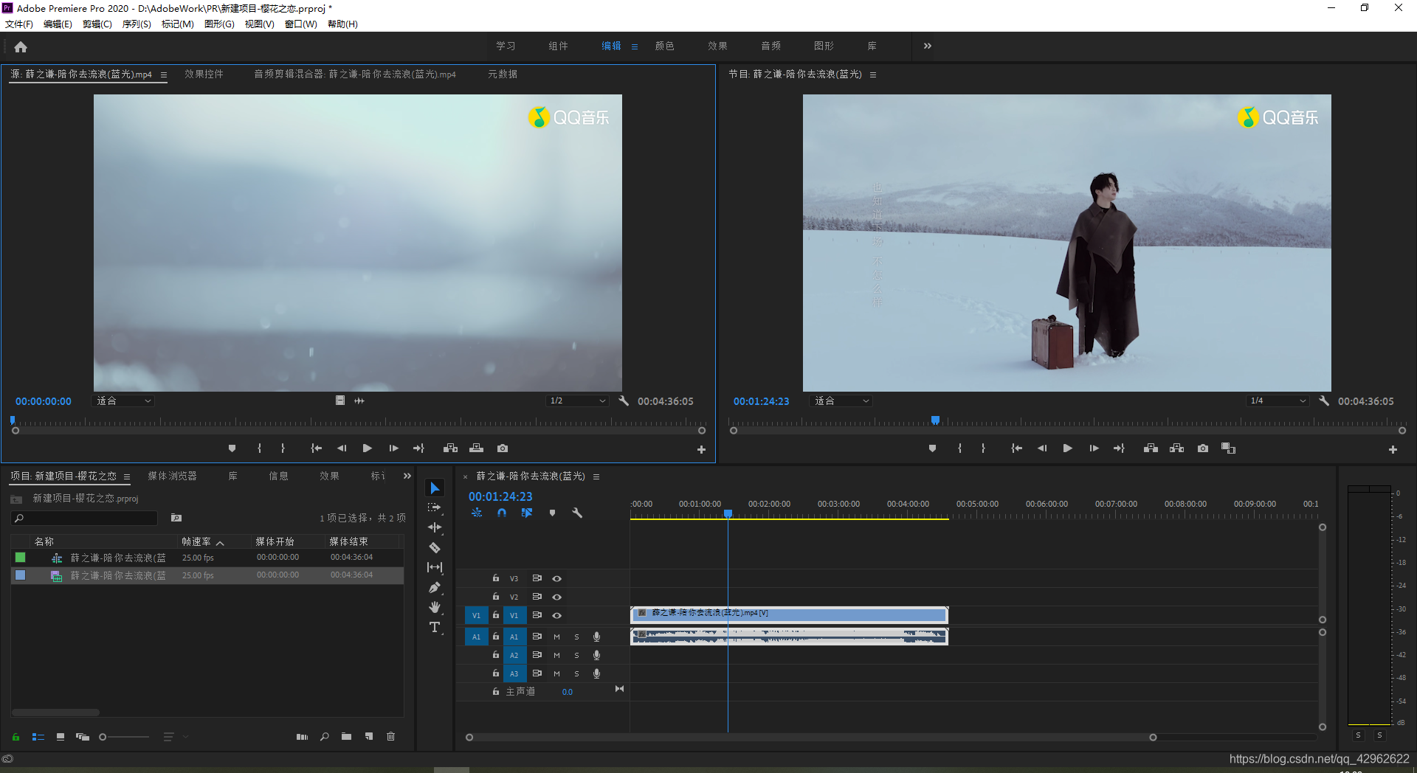Select the Ripple Edit tool

435,527
